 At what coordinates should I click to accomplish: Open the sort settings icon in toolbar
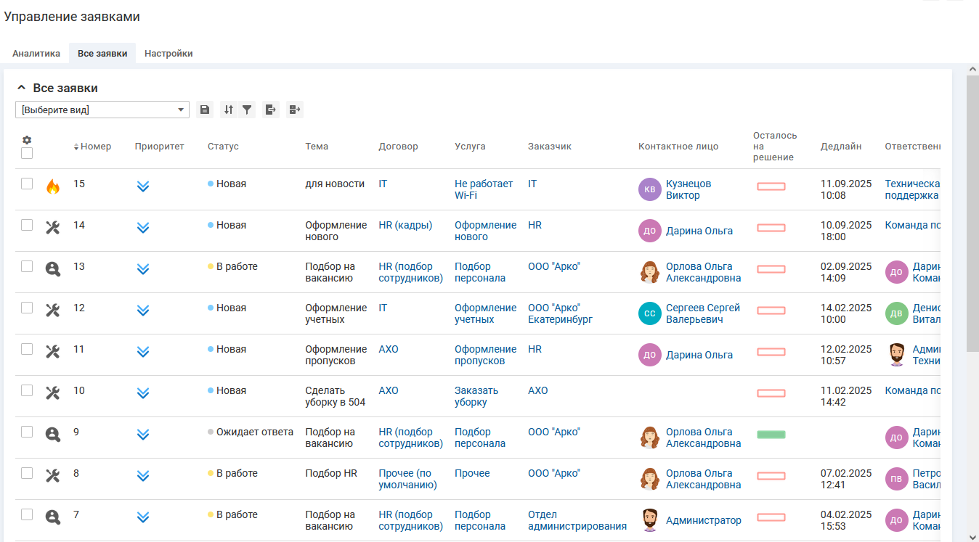click(x=229, y=110)
